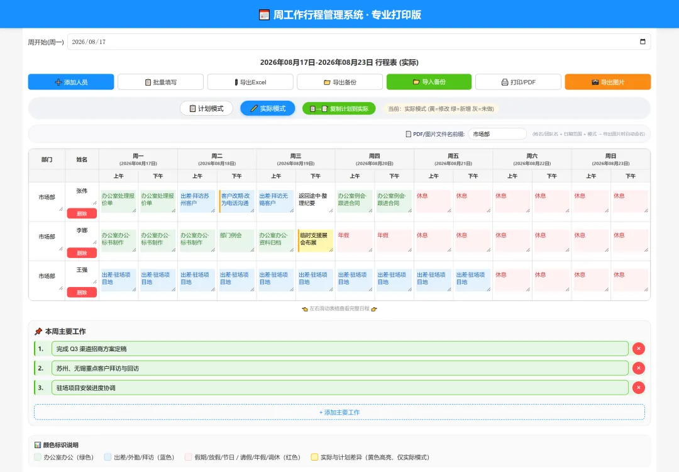
Task: Click the yellow legend swatch for 实际与计划差异
Action: click(x=314, y=457)
